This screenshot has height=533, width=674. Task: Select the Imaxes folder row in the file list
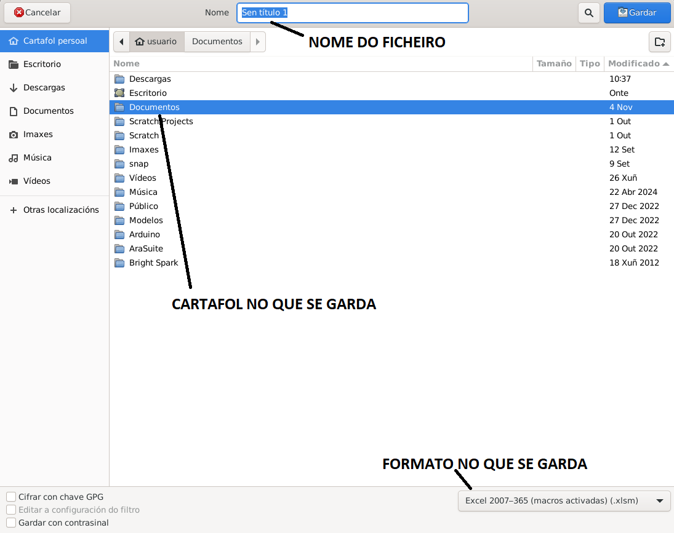[391, 150]
